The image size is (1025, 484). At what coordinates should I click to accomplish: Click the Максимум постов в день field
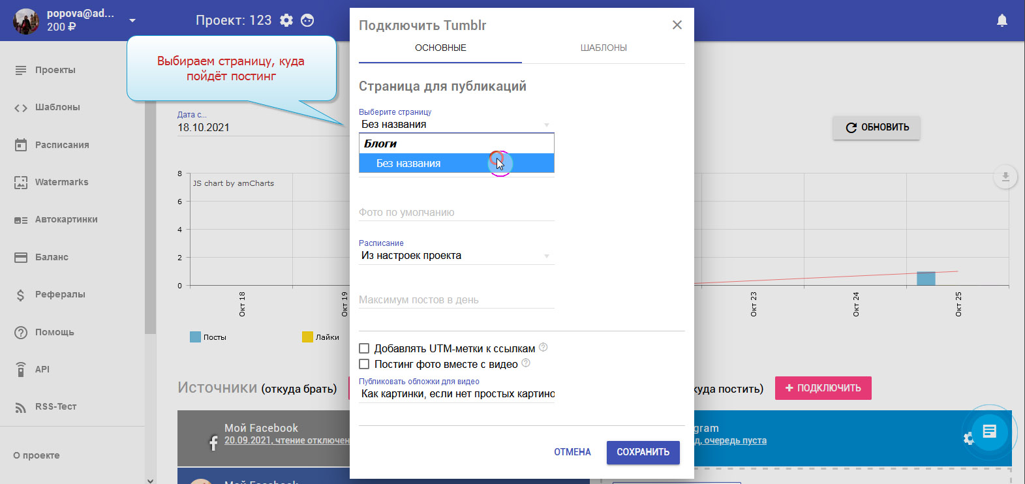(x=456, y=300)
